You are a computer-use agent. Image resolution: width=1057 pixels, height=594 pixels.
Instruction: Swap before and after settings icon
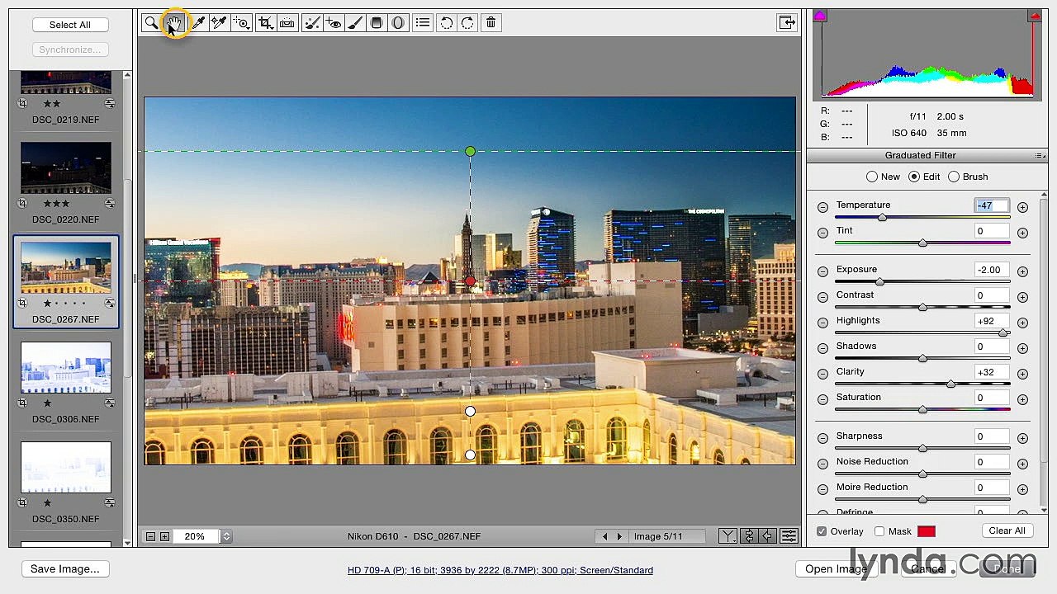[748, 536]
